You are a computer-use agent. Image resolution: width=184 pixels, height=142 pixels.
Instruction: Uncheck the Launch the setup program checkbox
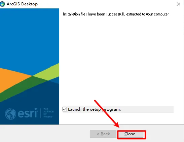click(65, 109)
